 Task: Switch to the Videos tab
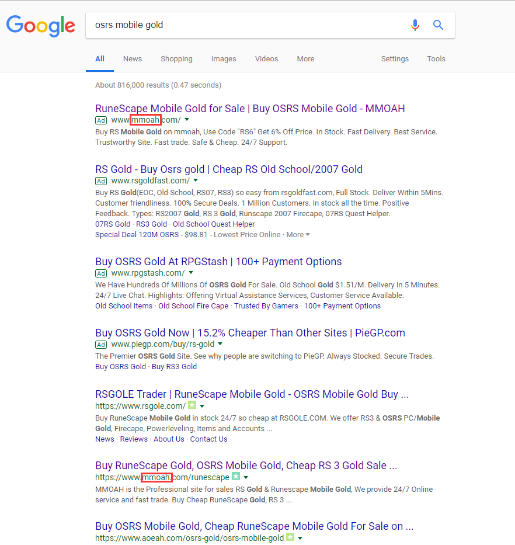266,59
